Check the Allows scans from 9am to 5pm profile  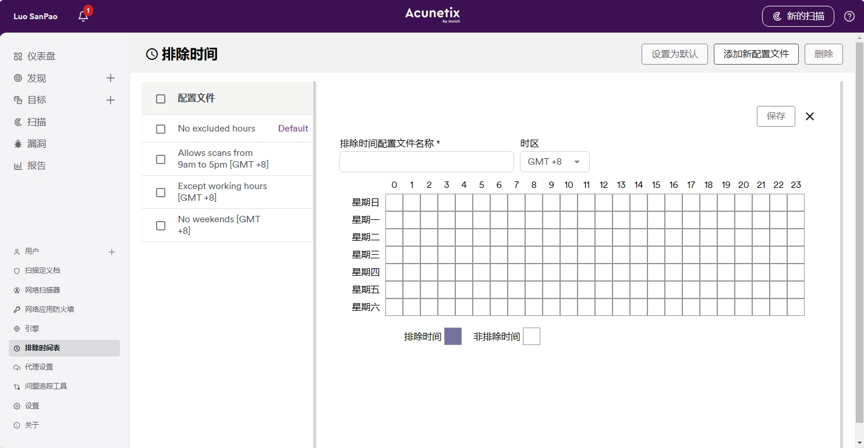click(x=161, y=159)
